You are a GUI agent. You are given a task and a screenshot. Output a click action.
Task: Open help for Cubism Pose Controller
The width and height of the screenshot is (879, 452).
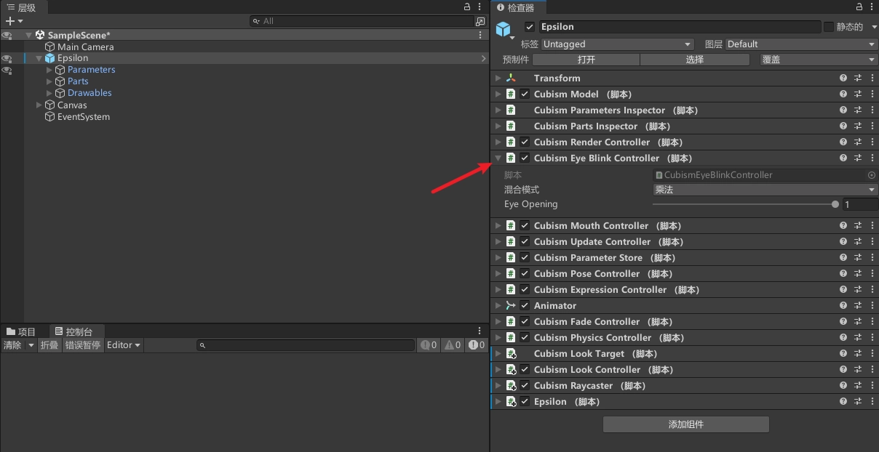click(x=843, y=273)
